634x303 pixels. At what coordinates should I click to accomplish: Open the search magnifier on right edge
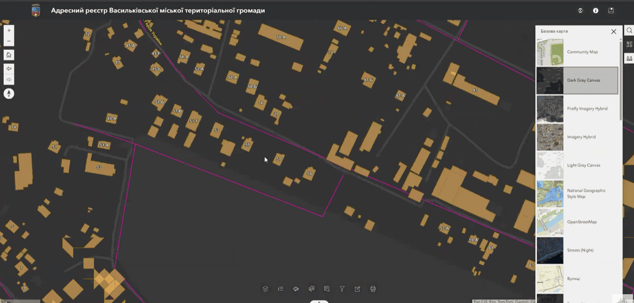coord(629,31)
